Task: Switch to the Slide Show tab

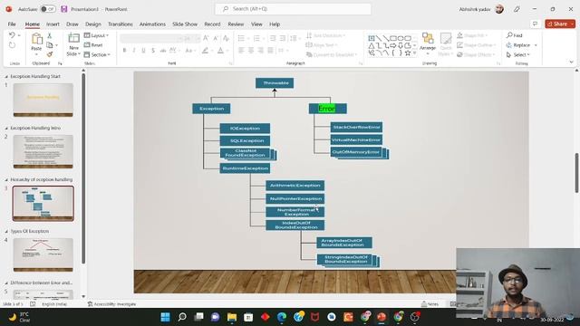Action: pos(185,24)
